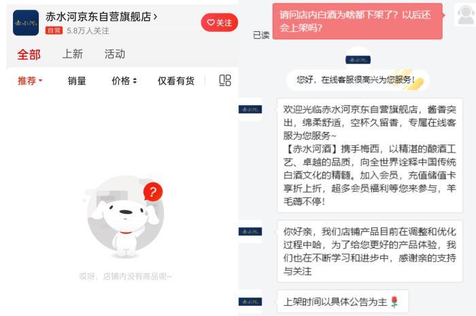The height and width of the screenshot is (316, 476).
Task: Select the 全部 tab
Action: click(29, 55)
